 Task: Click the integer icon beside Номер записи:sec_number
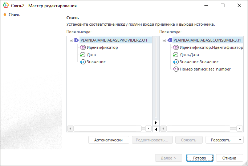176,69
